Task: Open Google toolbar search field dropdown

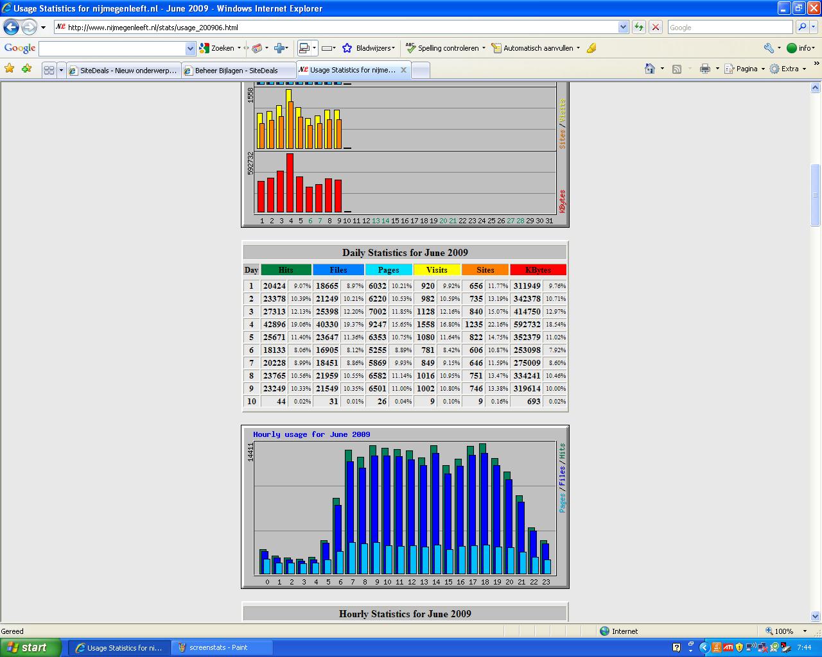Action: click(x=190, y=49)
